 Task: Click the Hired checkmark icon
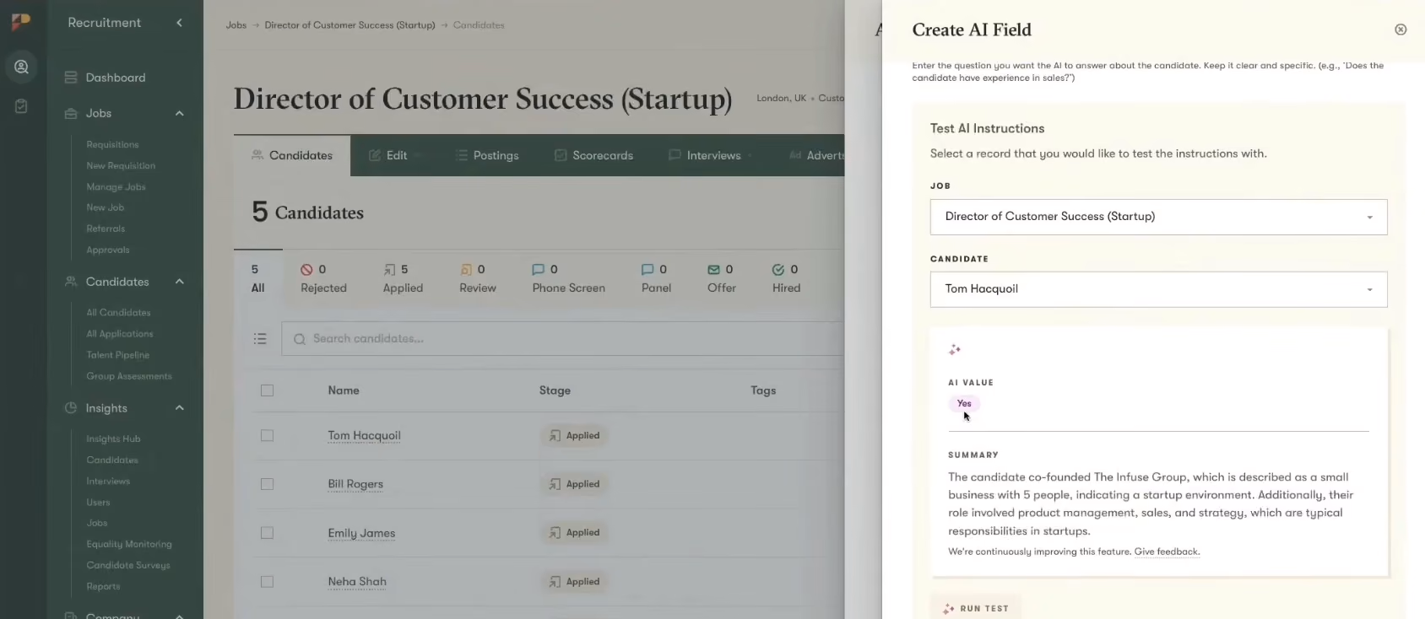point(778,270)
